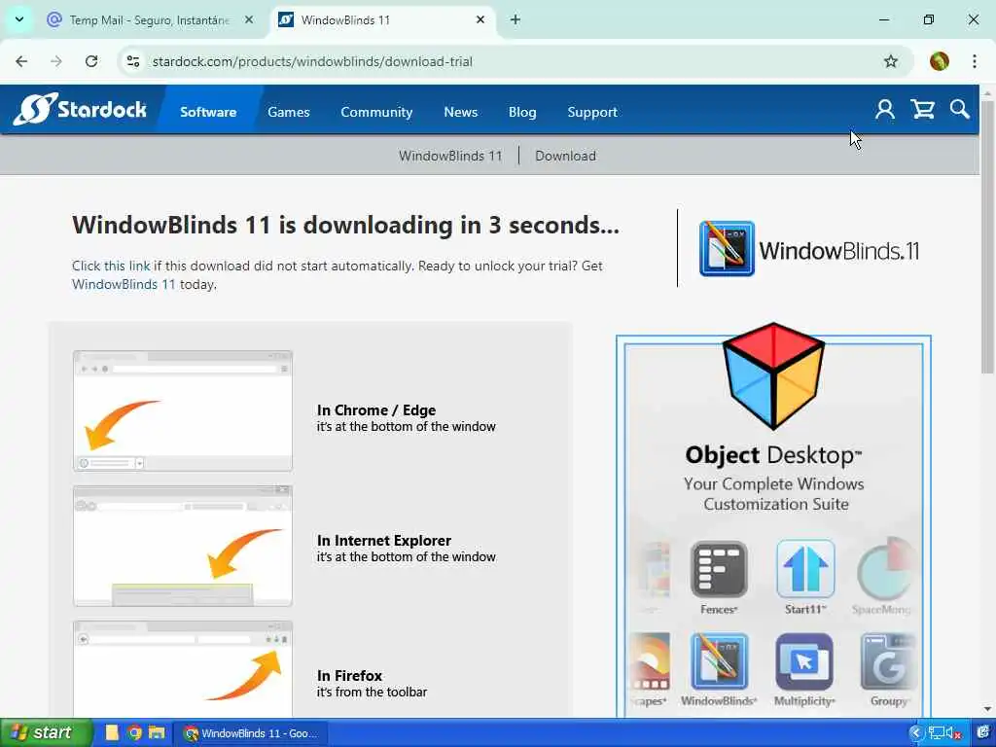The width and height of the screenshot is (996, 747).
Task: Open the News menu item
Action: click(x=460, y=112)
